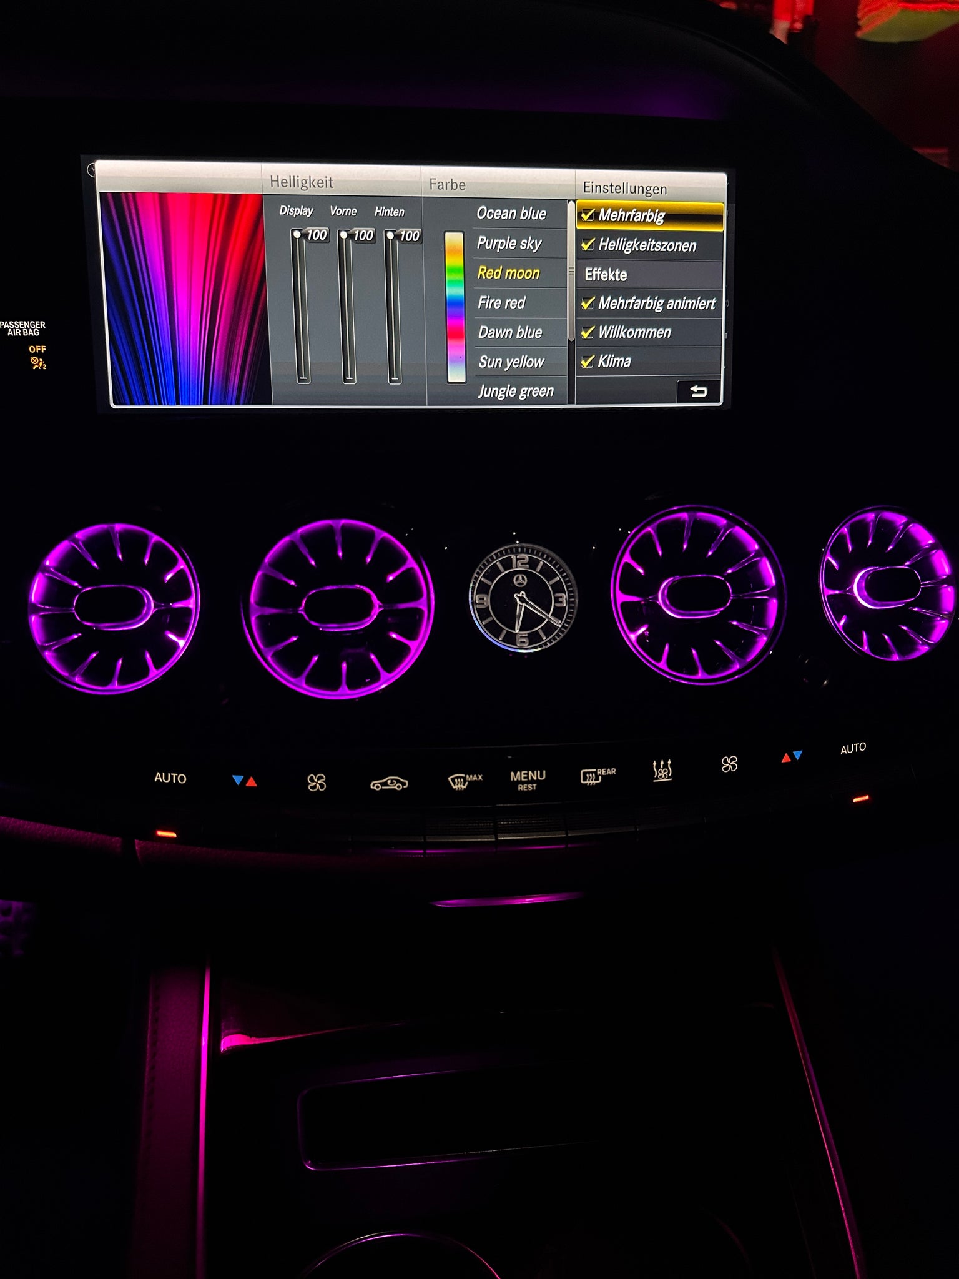The image size is (959, 1279).
Task: Tap the air recirculation car icon
Action: 389,783
